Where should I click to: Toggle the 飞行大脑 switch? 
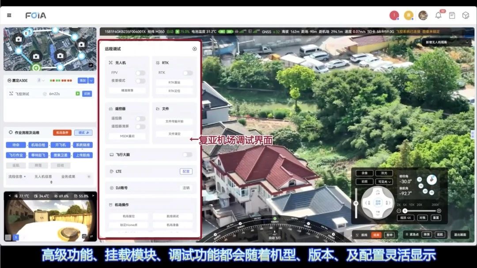point(187,155)
